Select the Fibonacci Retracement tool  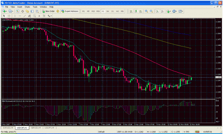pyautogui.click(x=34, y=16)
